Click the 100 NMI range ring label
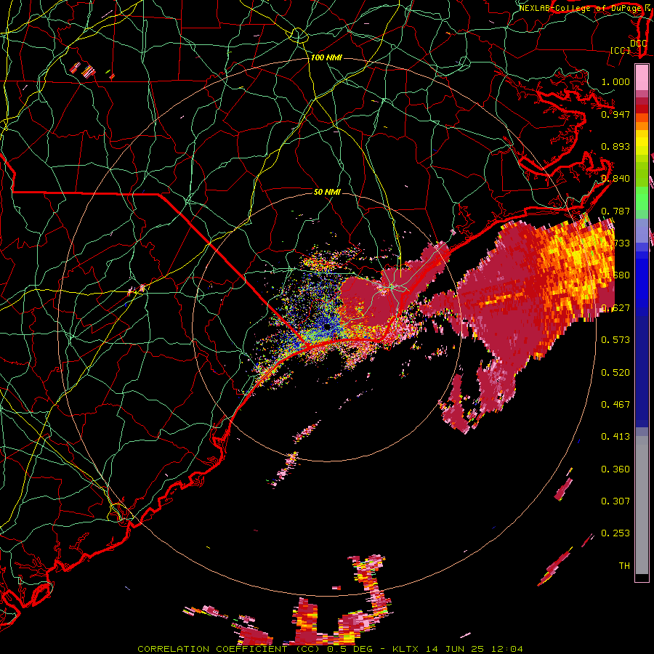Image resolution: width=654 pixels, height=654 pixels. [x=326, y=57]
